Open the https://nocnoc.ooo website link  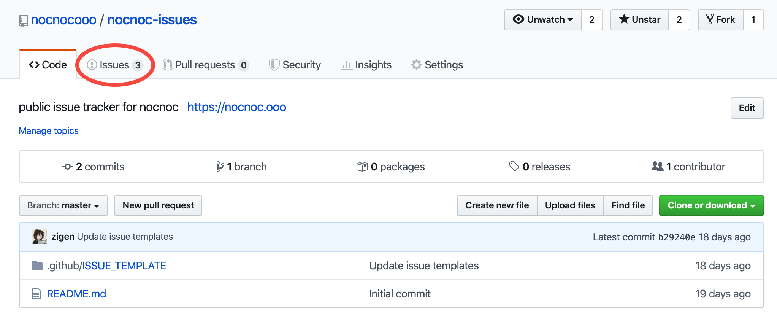(236, 107)
